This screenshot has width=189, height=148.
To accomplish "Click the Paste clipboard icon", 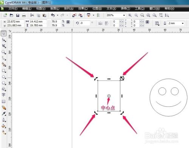I will [44, 16].
